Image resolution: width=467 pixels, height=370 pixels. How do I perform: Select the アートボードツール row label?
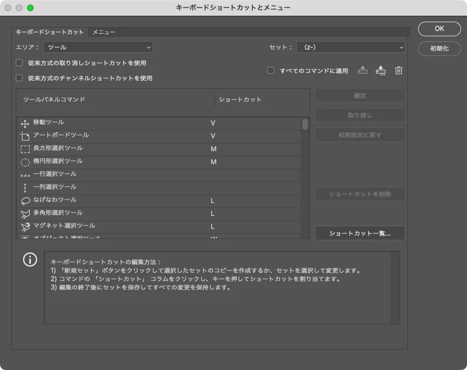click(x=61, y=135)
